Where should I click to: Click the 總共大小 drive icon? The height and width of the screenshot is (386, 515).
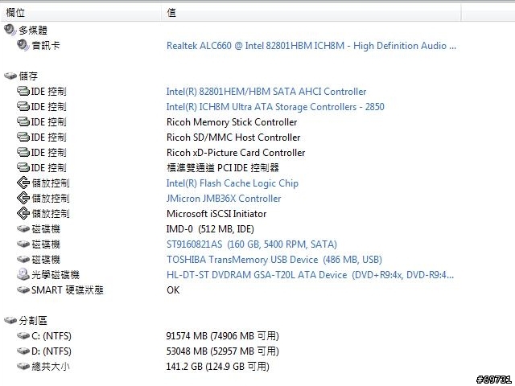(x=23, y=366)
